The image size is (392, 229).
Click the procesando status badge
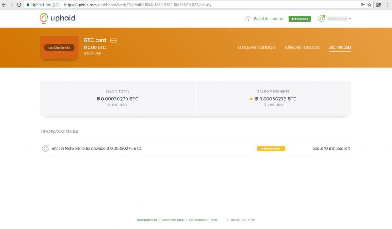click(x=271, y=149)
